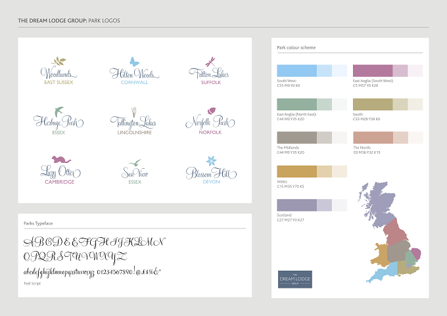Screen dimensions: 447x316
Task: Click the CMYK value 'C27 M27 Y0 K27'
Action: coord(291,220)
